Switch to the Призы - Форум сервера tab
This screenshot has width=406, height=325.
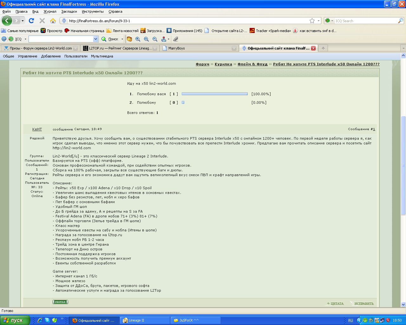(x=41, y=48)
